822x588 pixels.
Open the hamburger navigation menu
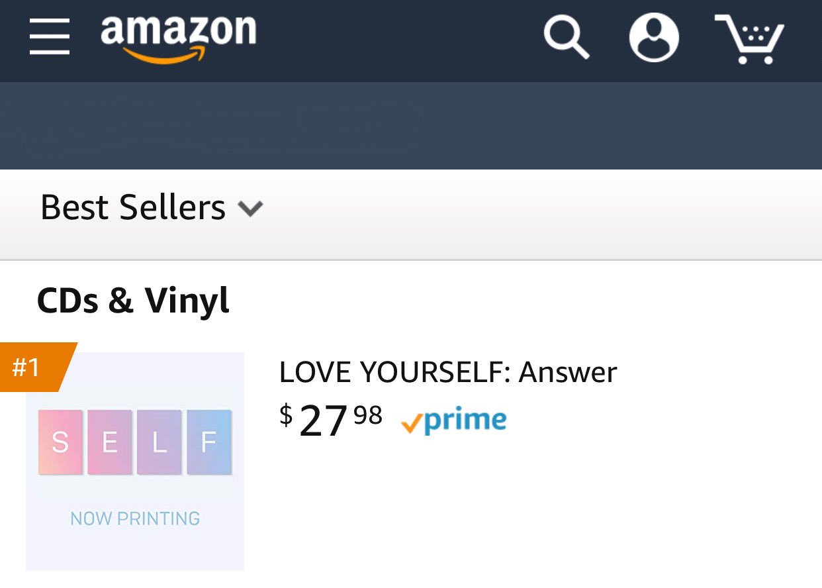coord(50,36)
